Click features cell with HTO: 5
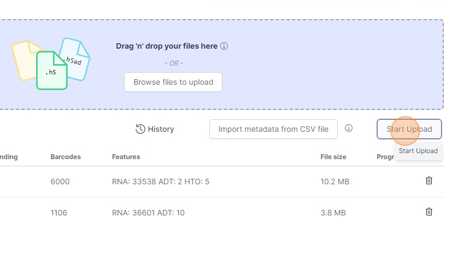Image resolution: width=470 pixels, height=263 pixels. [161, 182]
